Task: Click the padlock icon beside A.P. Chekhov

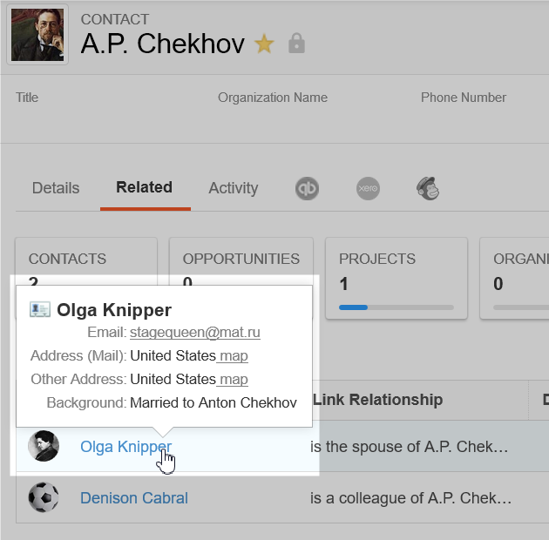Action: [296, 43]
